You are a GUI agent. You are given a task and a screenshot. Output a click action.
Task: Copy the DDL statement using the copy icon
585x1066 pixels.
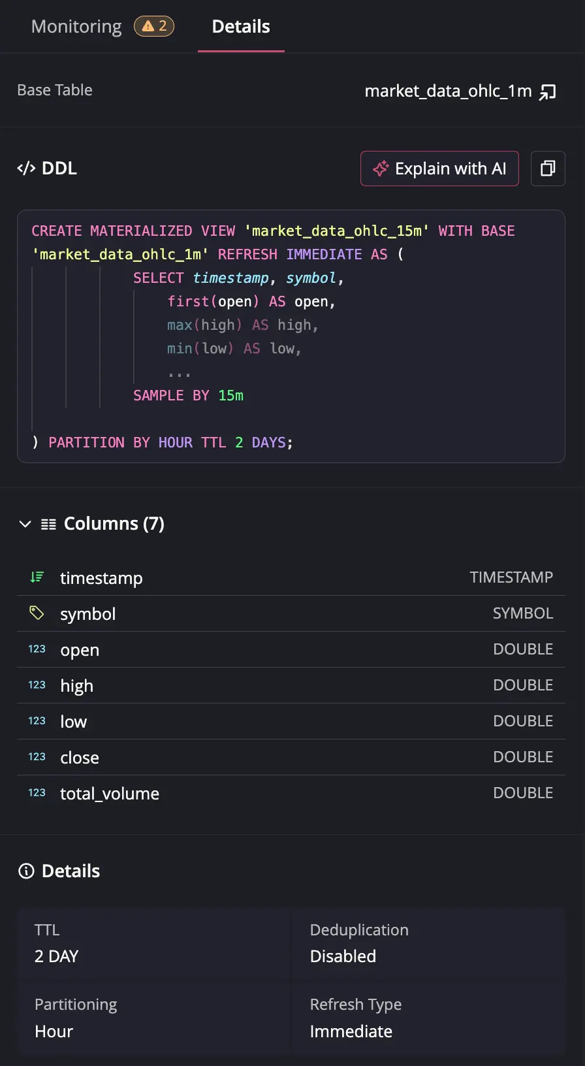(548, 169)
